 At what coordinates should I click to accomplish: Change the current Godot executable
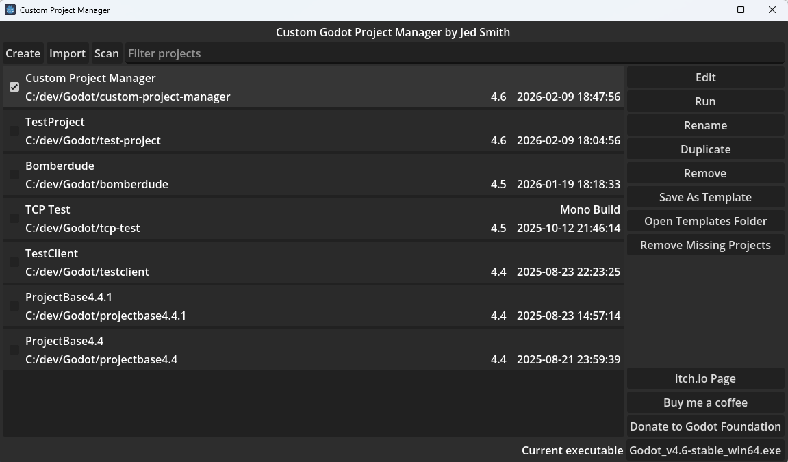(705, 450)
